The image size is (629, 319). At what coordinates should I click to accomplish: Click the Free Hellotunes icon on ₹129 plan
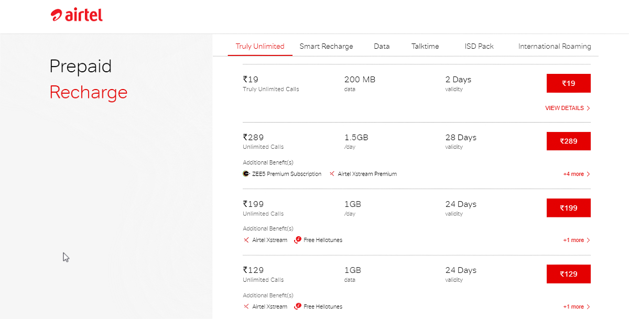pyautogui.click(x=297, y=306)
